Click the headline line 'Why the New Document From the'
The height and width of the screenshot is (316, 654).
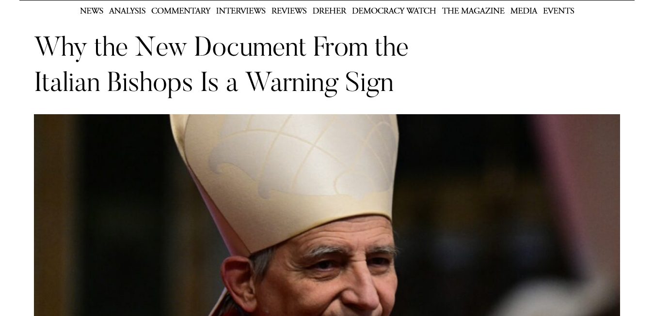point(222,47)
